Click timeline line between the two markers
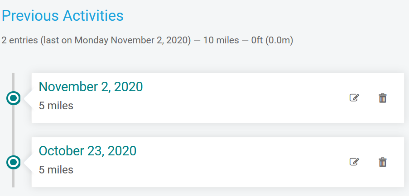This screenshot has height=196, width=409. pyautogui.click(x=13, y=130)
